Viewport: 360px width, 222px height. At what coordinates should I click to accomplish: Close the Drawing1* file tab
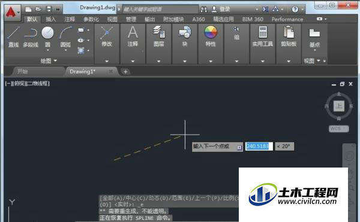(111, 71)
